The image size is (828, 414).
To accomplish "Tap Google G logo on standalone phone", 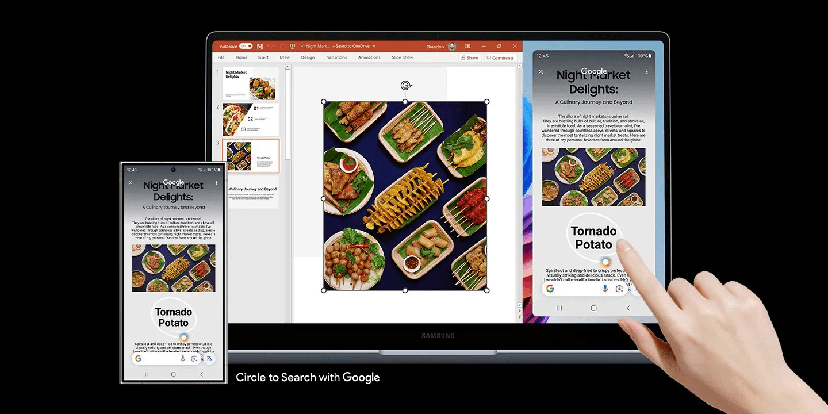I will pos(138,358).
